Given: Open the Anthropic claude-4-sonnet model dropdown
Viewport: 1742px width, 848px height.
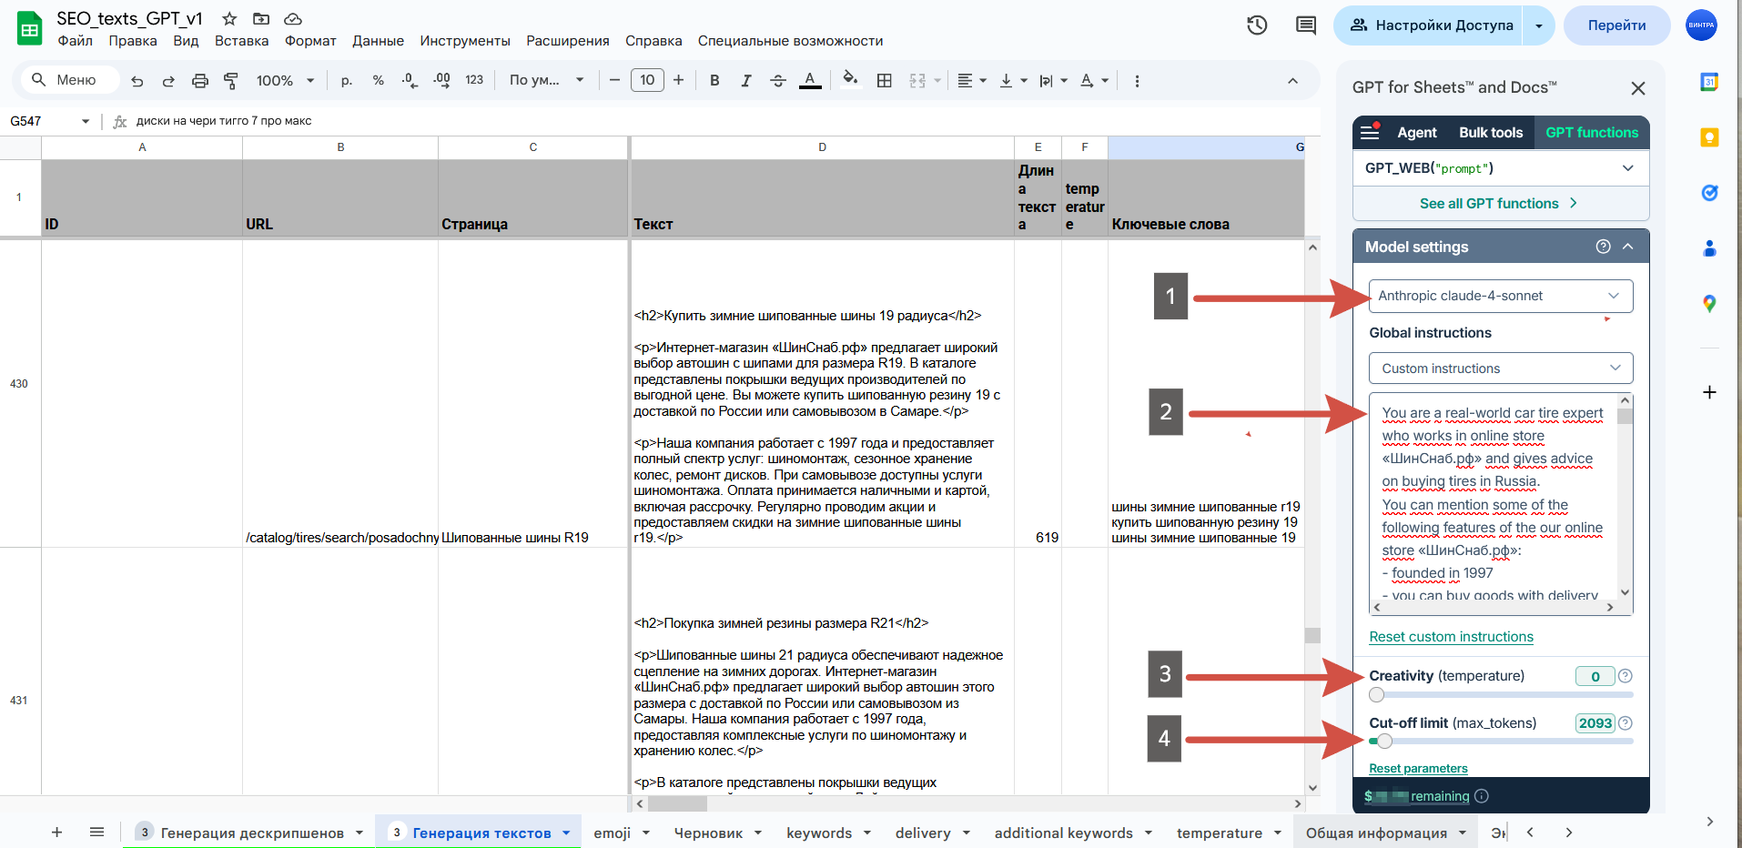Looking at the screenshot, I should [x=1500, y=296].
